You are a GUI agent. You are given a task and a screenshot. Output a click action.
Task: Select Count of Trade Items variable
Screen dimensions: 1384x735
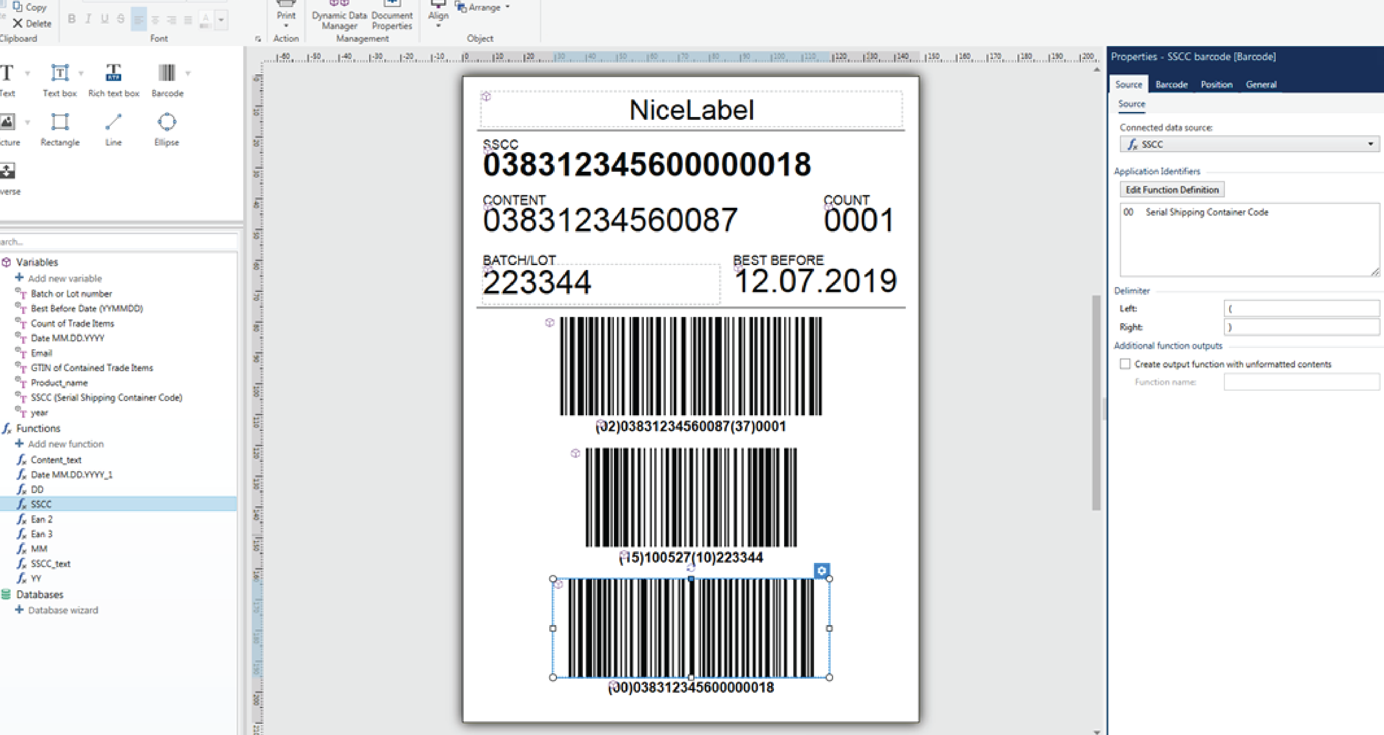tap(72, 323)
